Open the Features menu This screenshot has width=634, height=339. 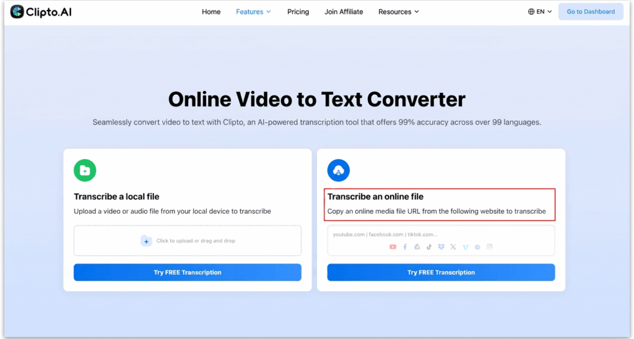[x=253, y=12]
